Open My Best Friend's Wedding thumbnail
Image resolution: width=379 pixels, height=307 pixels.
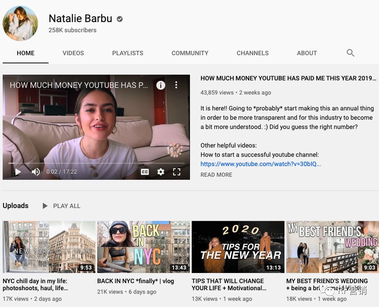tap(333, 247)
